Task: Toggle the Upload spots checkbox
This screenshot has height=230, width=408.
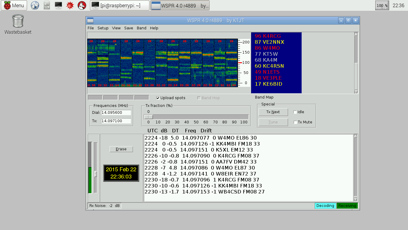Action: (158, 98)
